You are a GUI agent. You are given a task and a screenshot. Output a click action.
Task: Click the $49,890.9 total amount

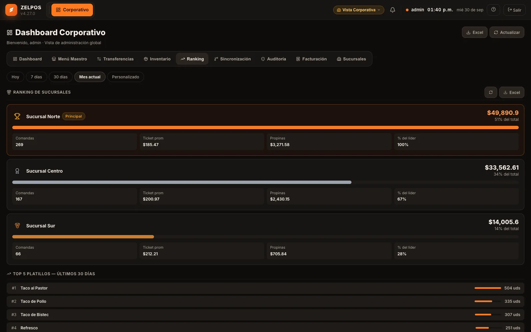click(503, 113)
